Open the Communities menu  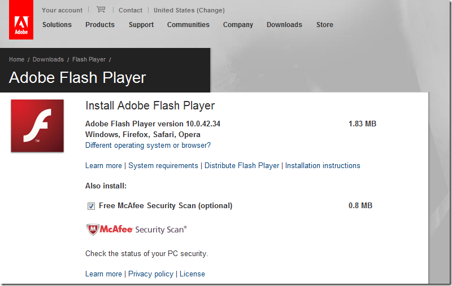click(188, 25)
